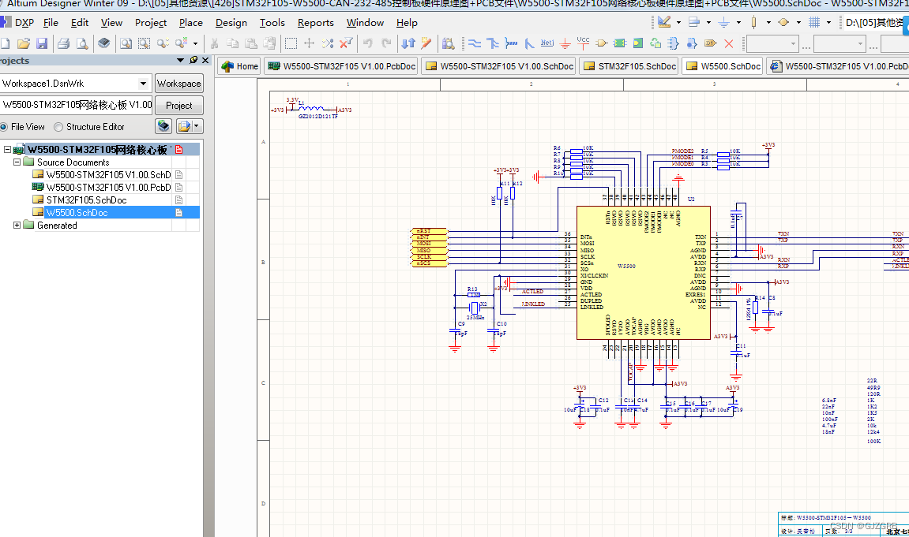The width and height of the screenshot is (909, 537).
Task: Select the Place Bus tool
Action: pyautogui.click(x=493, y=42)
